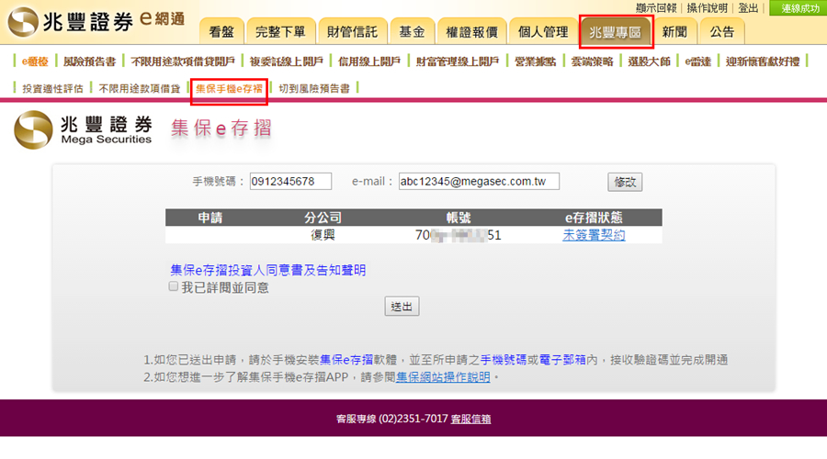Open the e雷達 submenu item
This screenshot has width=827, height=459.
[x=697, y=62]
